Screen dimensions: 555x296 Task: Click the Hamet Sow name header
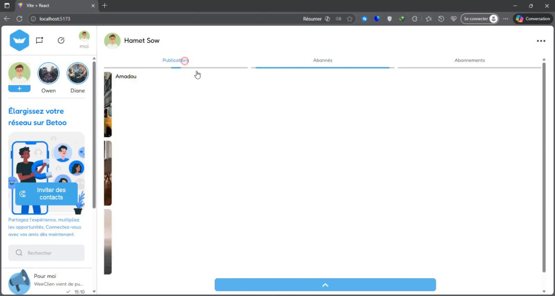(142, 41)
